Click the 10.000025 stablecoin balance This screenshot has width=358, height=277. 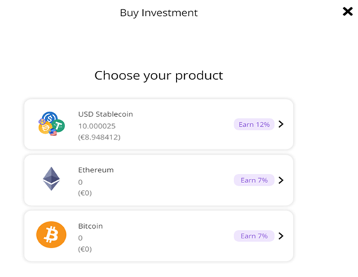point(97,126)
